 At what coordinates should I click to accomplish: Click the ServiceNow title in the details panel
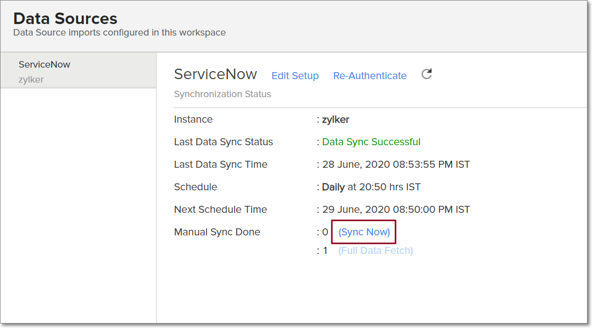click(215, 75)
